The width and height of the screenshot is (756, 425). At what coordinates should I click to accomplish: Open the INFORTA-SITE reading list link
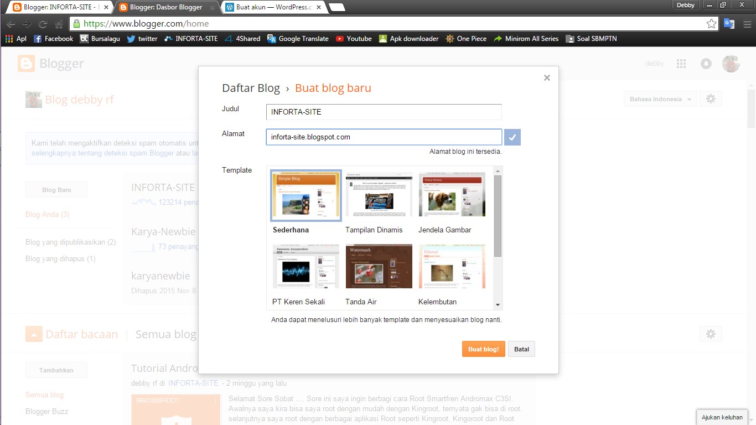[193, 383]
